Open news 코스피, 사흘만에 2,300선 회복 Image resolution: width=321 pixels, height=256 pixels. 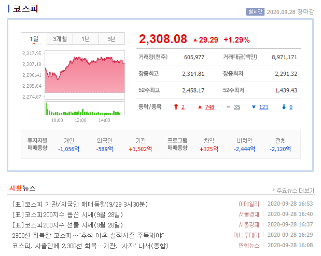coord(90,246)
